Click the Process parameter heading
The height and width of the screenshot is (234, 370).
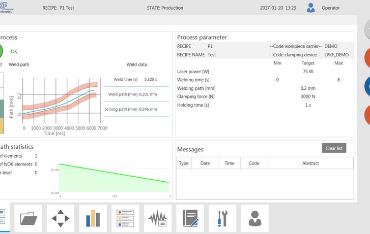point(202,37)
